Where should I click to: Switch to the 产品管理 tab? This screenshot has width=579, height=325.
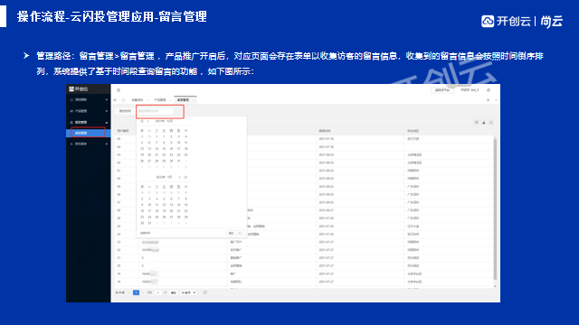point(160,100)
